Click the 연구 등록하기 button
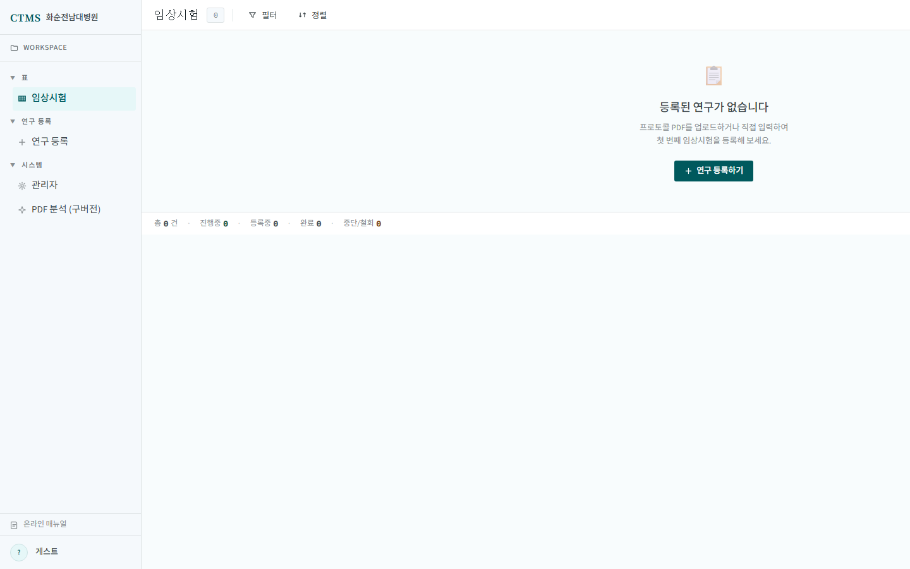Image resolution: width=910 pixels, height=569 pixels. coord(713,171)
